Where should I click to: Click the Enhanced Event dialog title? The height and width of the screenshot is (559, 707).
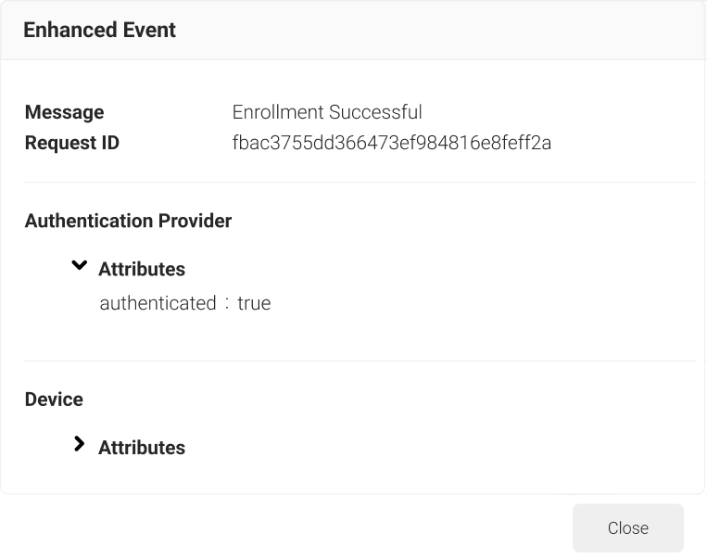[99, 30]
